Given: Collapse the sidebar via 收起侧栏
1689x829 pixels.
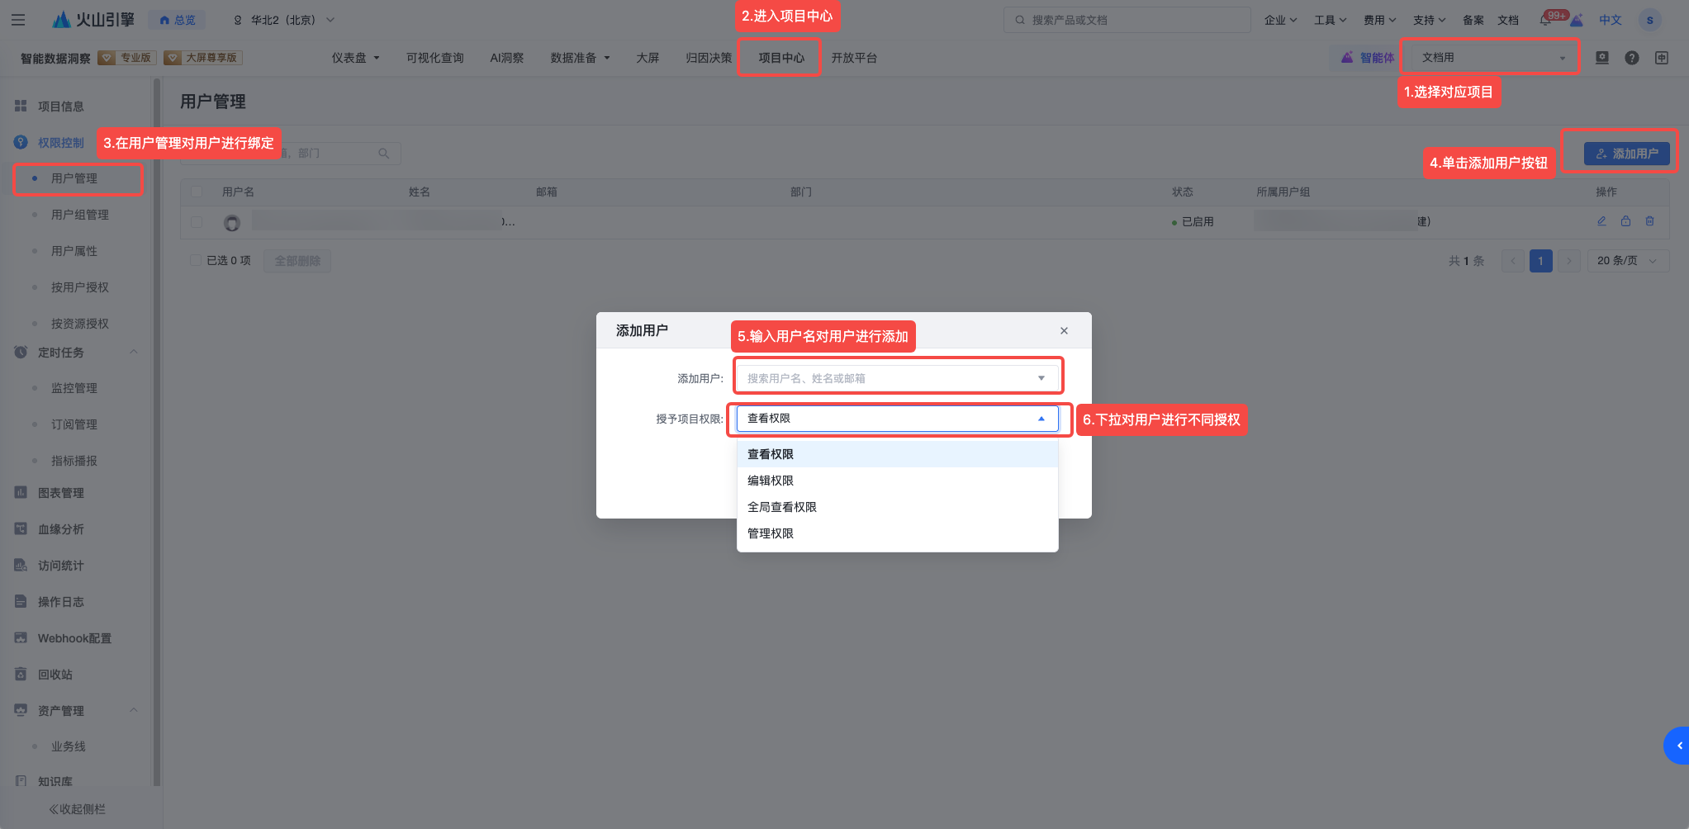Looking at the screenshot, I should point(77,809).
